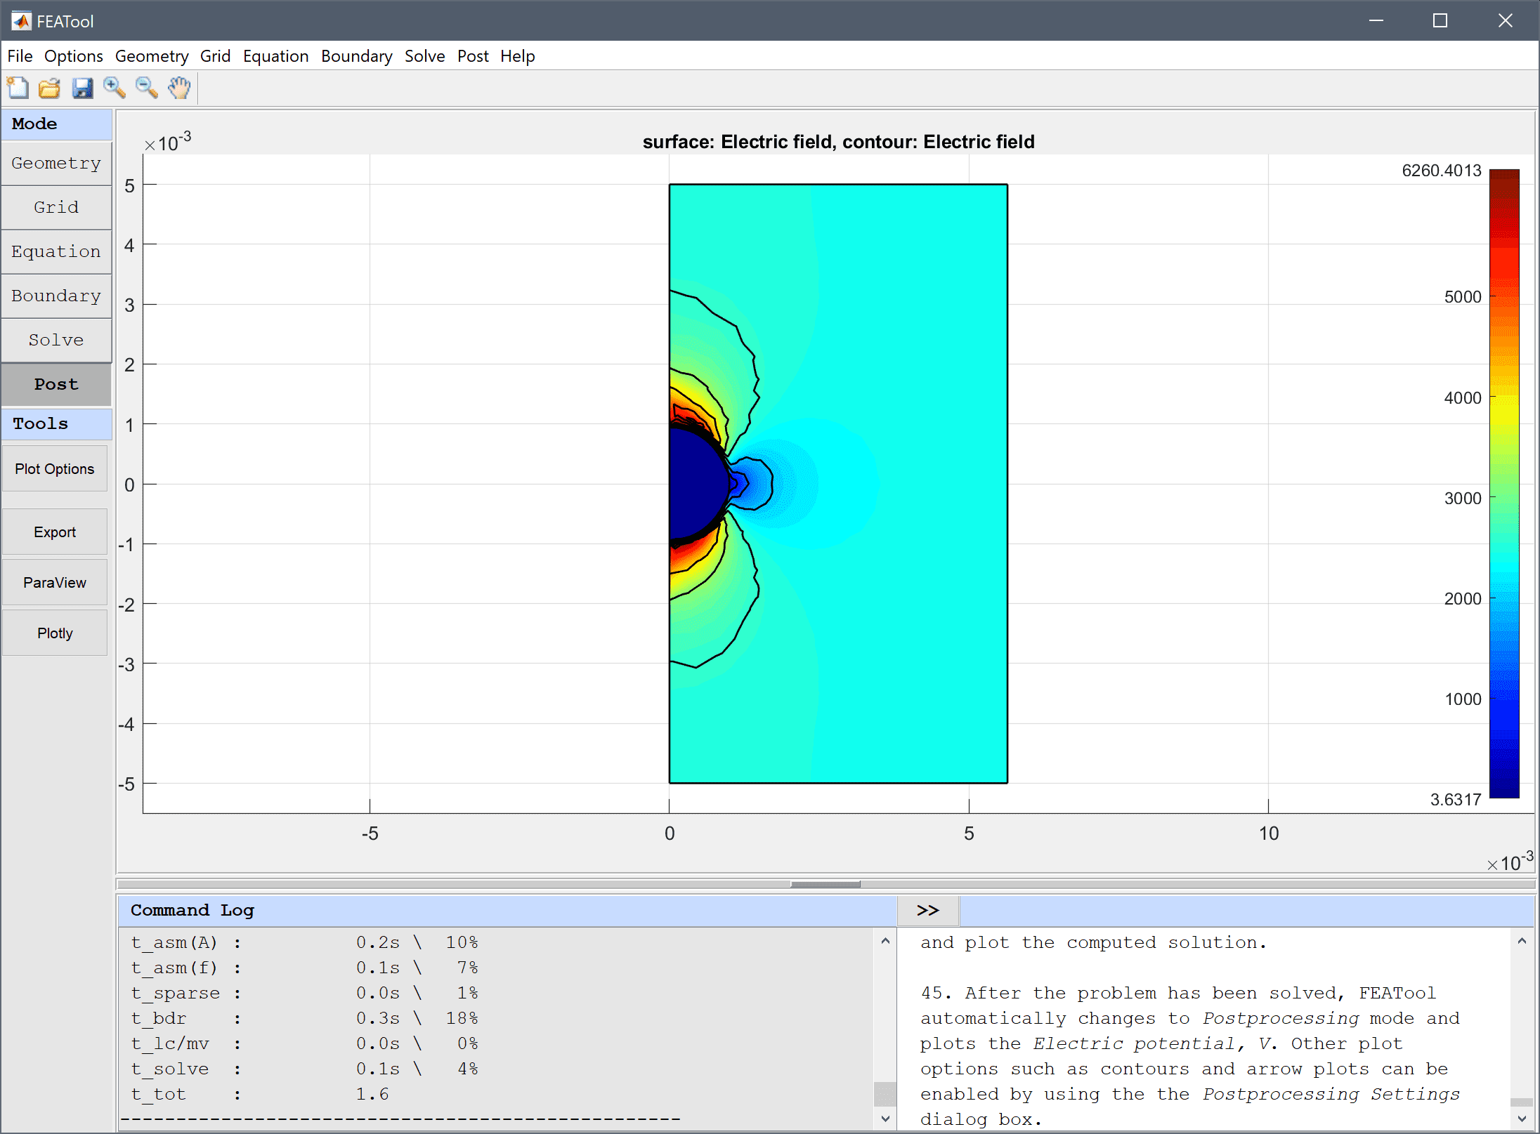Image resolution: width=1540 pixels, height=1134 pixels.
Task: Open the Boundary menu
Action: (356, 56)
